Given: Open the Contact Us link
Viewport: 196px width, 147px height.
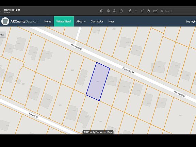Looking at the screenshot, I should (97, 21).
